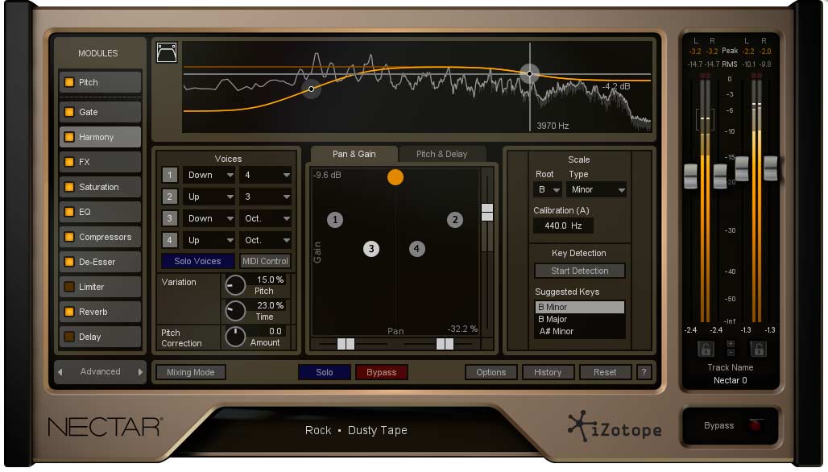Click Start Detection for key detection
Viewport: 828px width, 472px height.
tap(580, 271)
